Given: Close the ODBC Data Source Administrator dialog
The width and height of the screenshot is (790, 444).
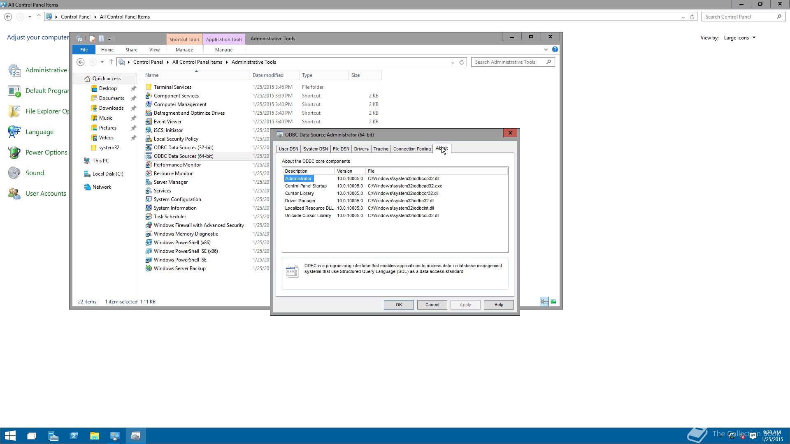Looking at the screenshot, I should pyautogui.click(x=510, y=133).
